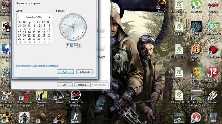This screenshot has width=222, height=124.
Task: Select November 28 in the calendar
Action: pos(29,39)
